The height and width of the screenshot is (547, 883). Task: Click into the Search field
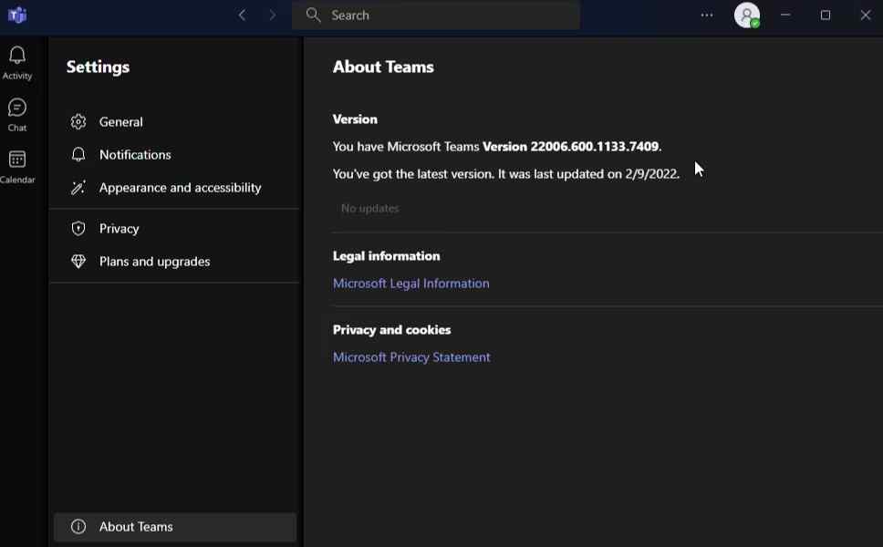click(x=435, y=15)
